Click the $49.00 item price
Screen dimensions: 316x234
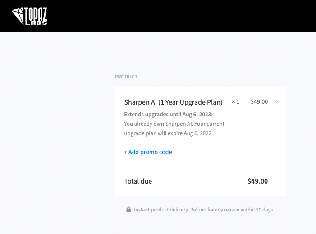(x=259, y=102)
